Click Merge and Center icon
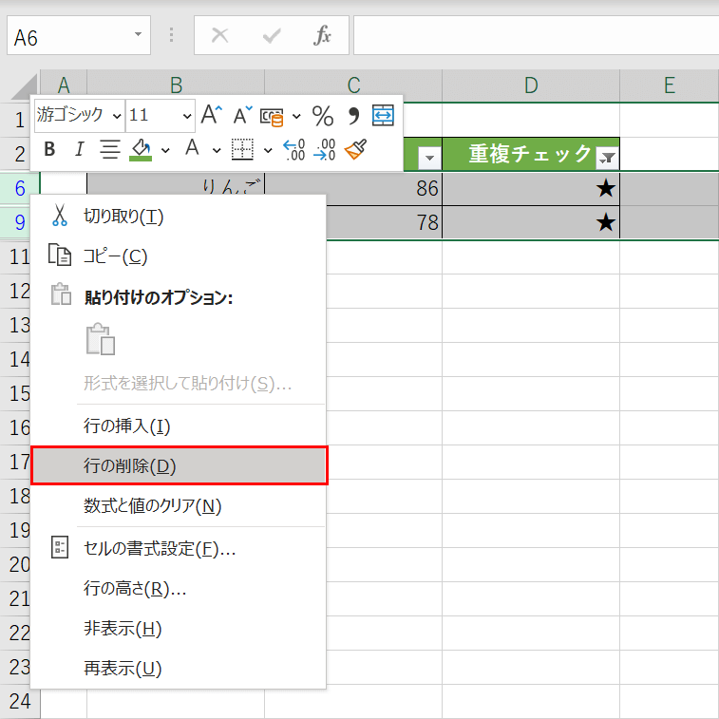The image size is (719, 719). coord(383,115)
